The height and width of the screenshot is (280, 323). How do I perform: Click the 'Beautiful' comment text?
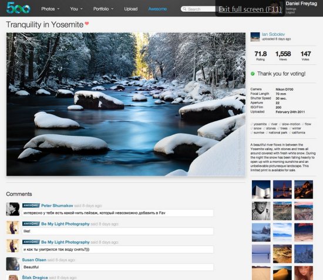point(31,267)
